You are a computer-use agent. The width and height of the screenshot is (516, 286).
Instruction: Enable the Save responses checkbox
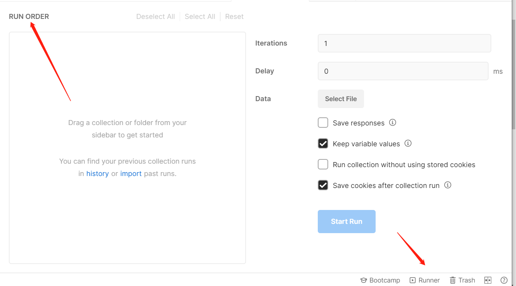(x=323, y=123)
